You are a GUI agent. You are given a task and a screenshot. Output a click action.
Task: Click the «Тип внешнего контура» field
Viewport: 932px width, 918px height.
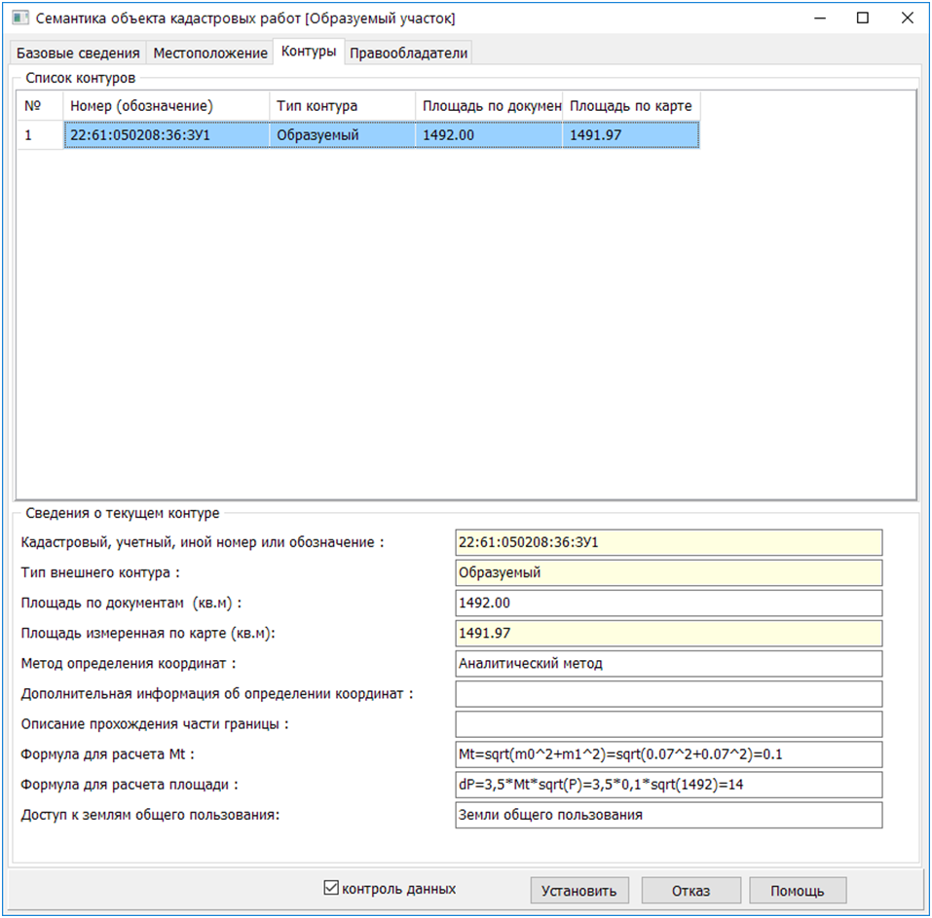tap(668, 572)
